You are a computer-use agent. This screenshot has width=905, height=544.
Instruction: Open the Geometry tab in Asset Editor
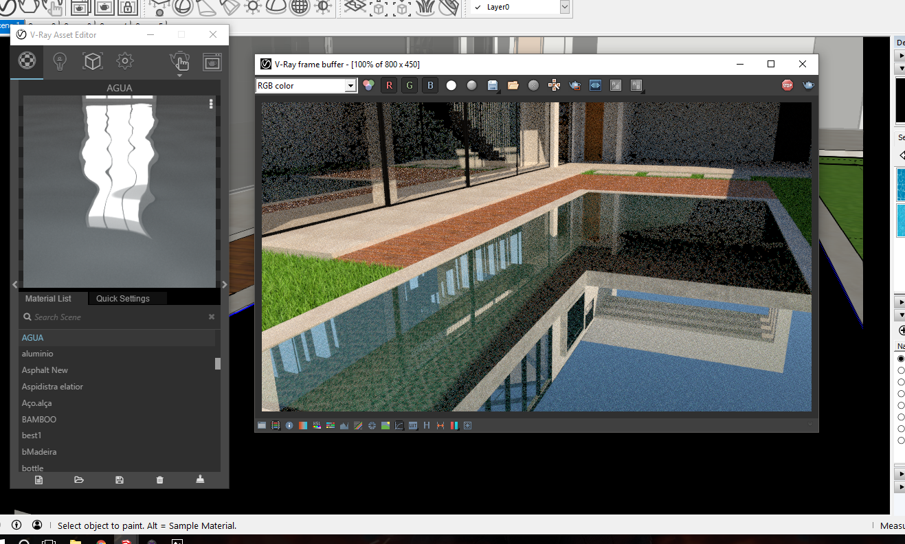92,62
